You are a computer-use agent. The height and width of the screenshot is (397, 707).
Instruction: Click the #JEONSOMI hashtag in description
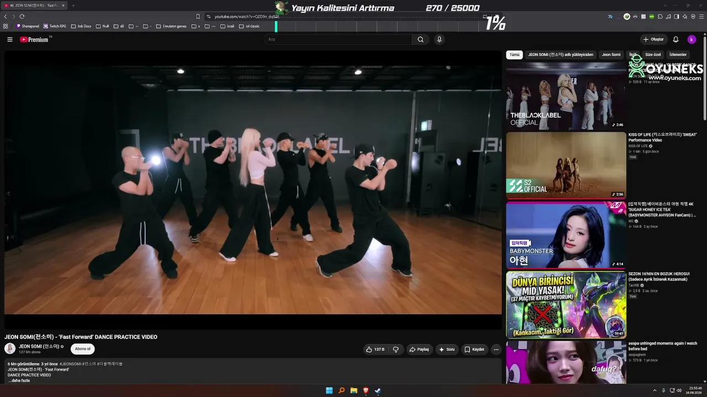click(x=70, y=364)
